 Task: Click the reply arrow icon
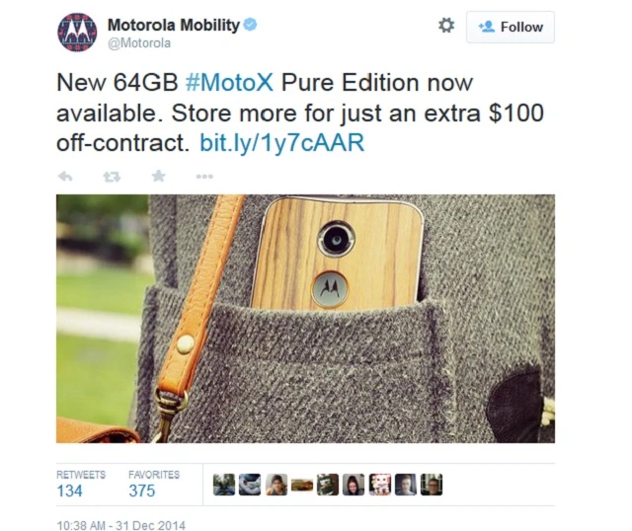(x=65, y=177)
